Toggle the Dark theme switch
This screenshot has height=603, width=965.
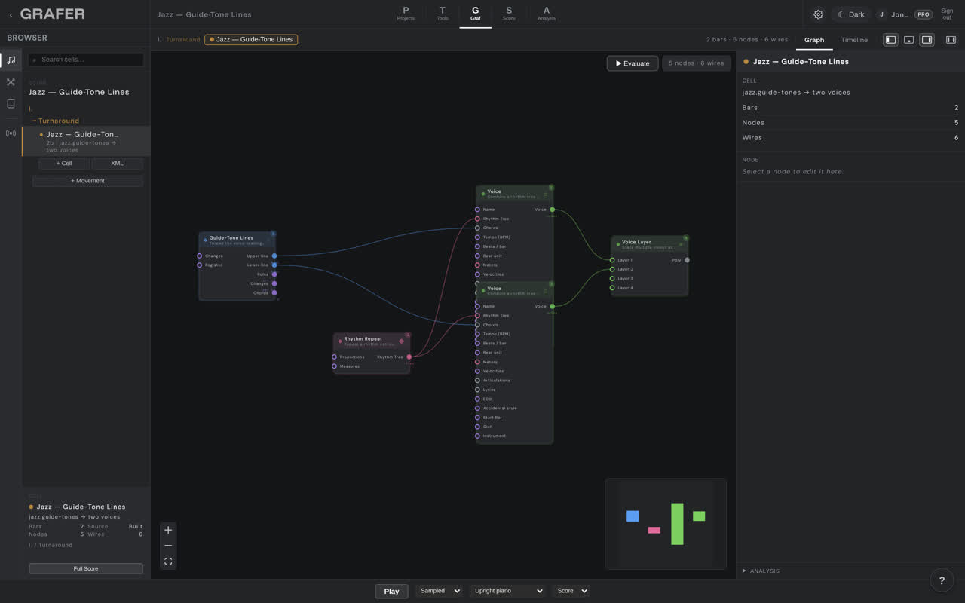tap(851, 14)
